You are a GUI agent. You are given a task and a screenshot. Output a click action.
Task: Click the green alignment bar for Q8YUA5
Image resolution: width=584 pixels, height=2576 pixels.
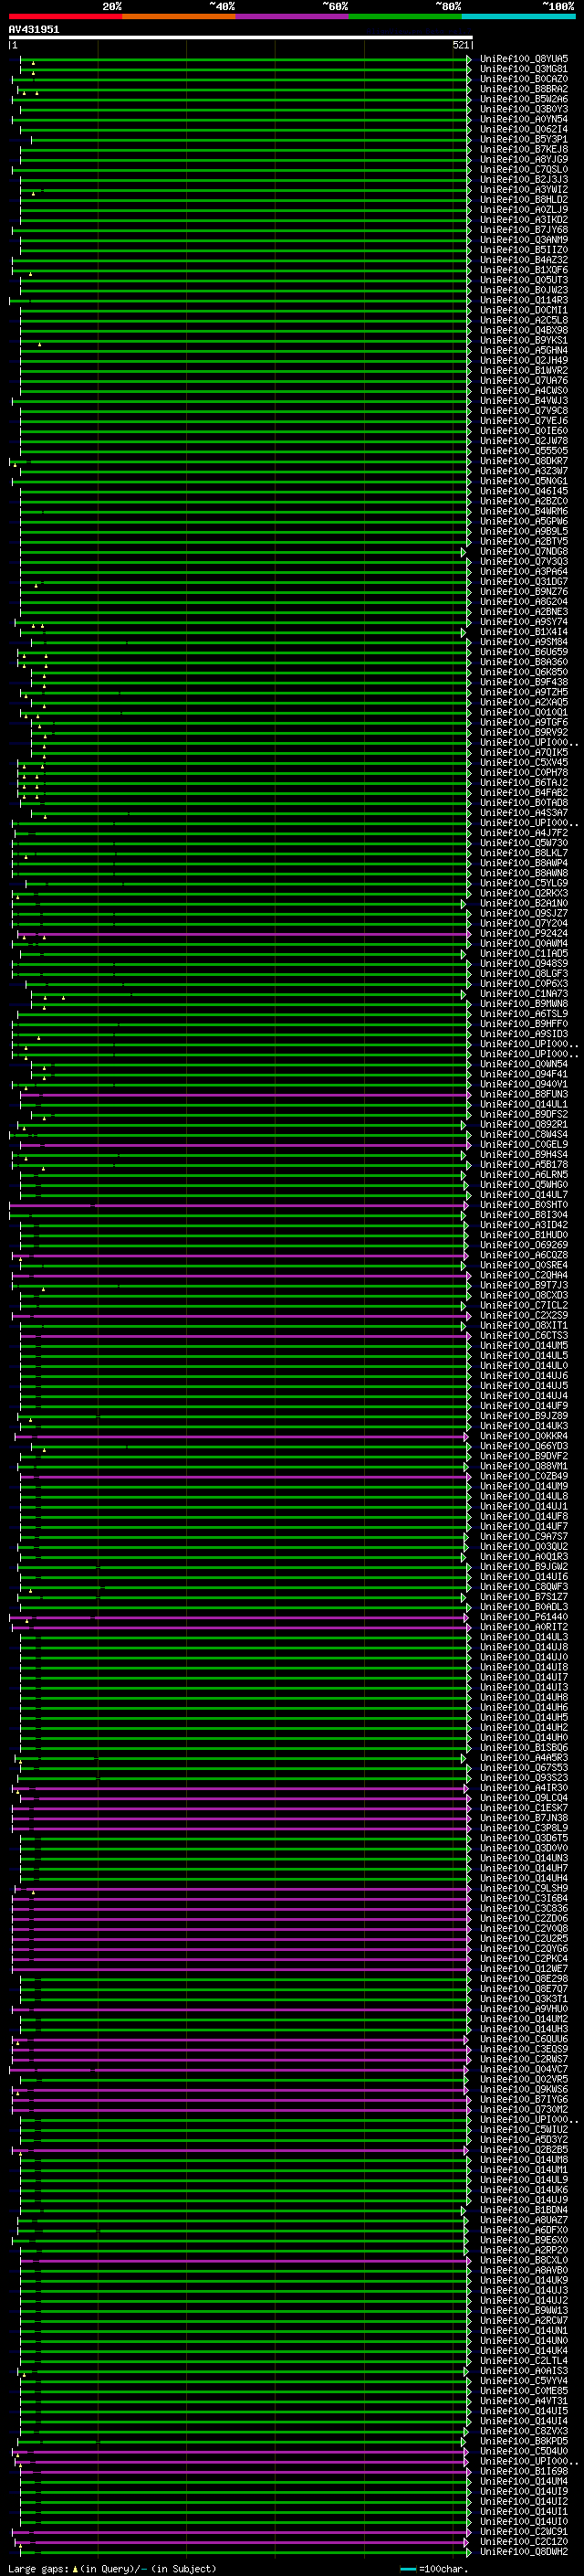tap(245, 59)
